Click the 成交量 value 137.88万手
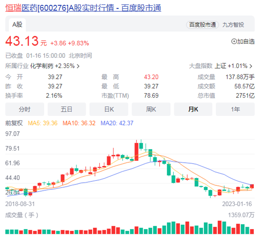260x238 pixels. [240, 77]
